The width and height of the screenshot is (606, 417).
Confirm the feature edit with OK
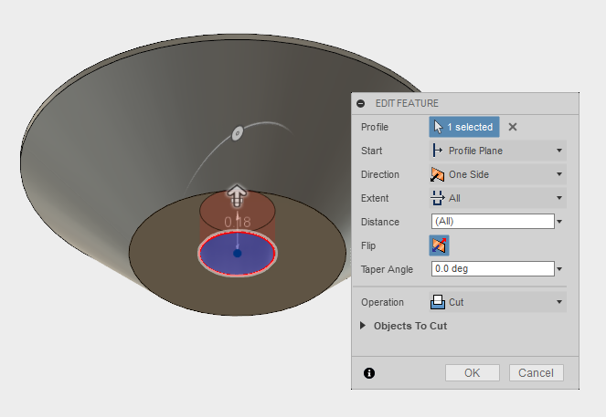[473, 372]
